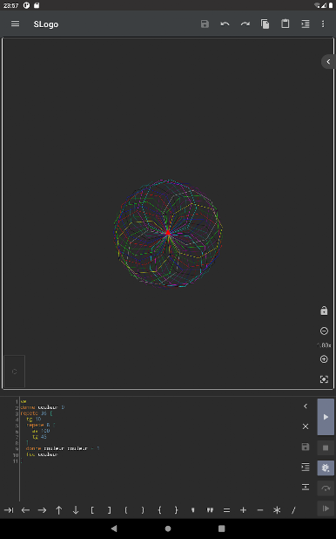
Task: Insert a plus sign
Action: (244, 510)
